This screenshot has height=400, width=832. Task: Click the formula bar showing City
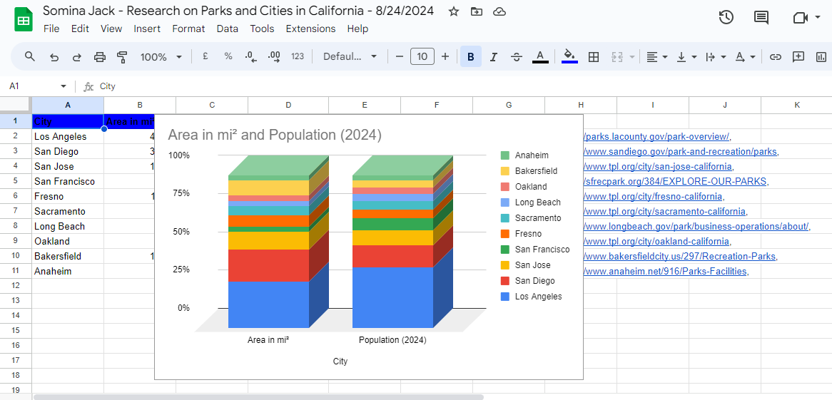(x=462, y=86)
